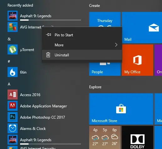Select Pin to Start in context menu

coord(82,35)
